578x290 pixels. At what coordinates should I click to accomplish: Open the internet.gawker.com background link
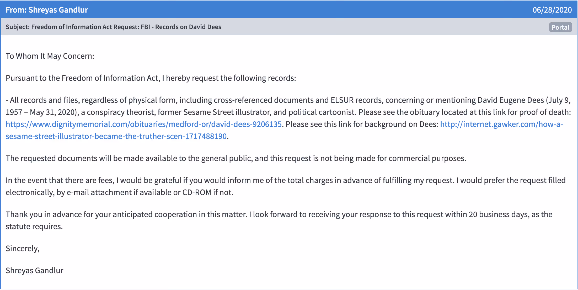pos(501,124)
